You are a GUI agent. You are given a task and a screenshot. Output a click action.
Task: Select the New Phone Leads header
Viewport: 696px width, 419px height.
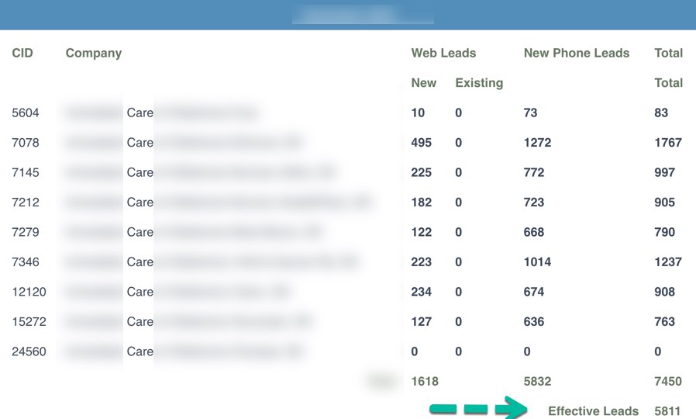tap(577, 54)
